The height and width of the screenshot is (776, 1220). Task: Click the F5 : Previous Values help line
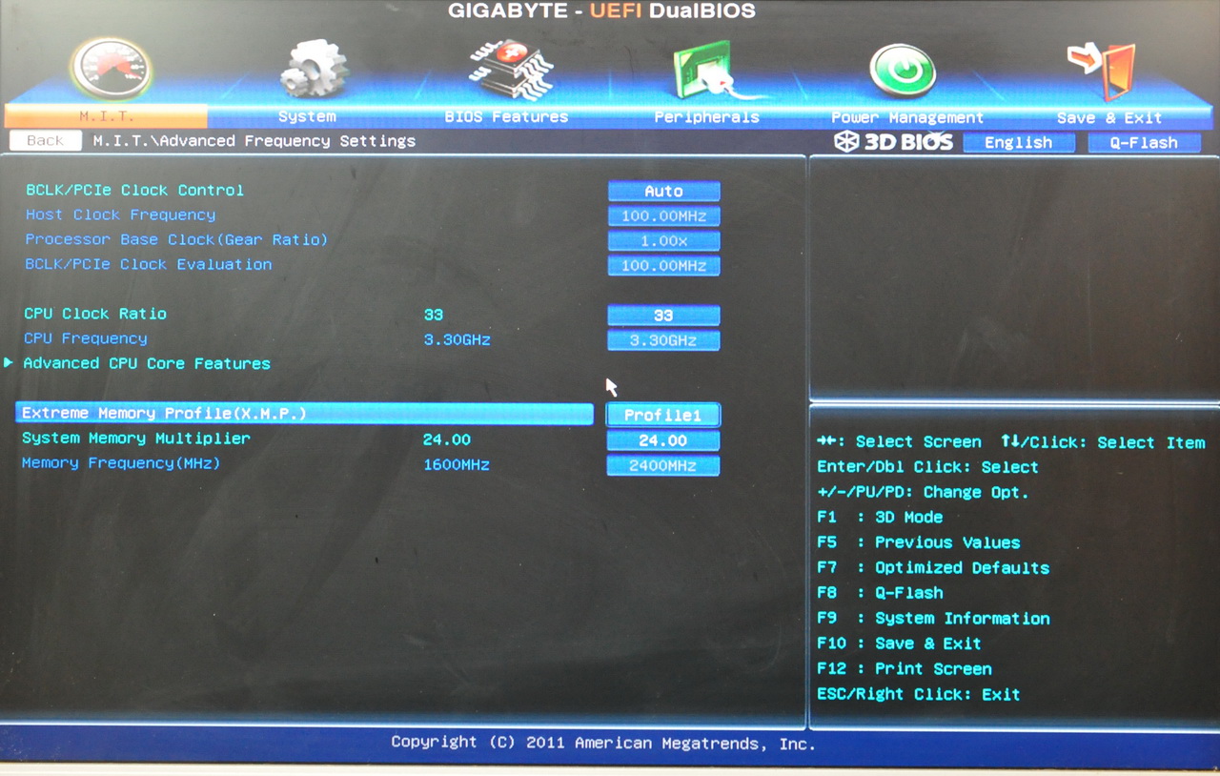click(919, 542)
